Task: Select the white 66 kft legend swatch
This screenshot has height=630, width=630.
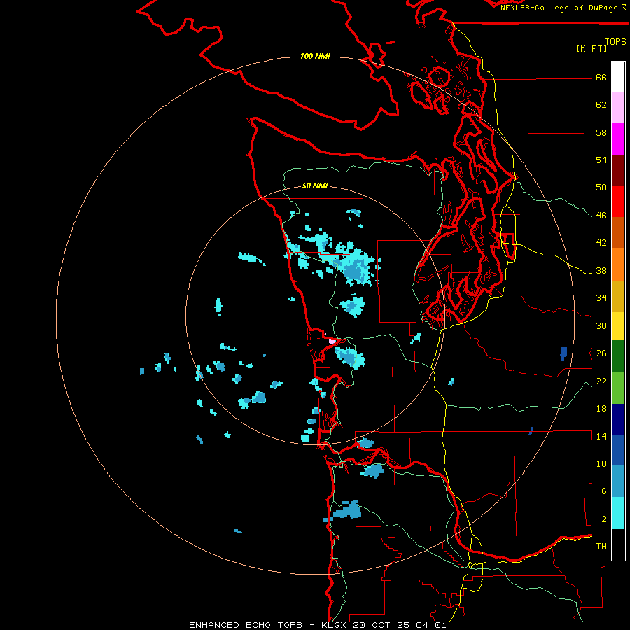Action: pos(618,77)
